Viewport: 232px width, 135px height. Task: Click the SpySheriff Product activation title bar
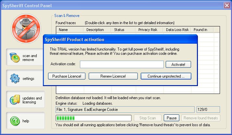click(x=120, y=39)
